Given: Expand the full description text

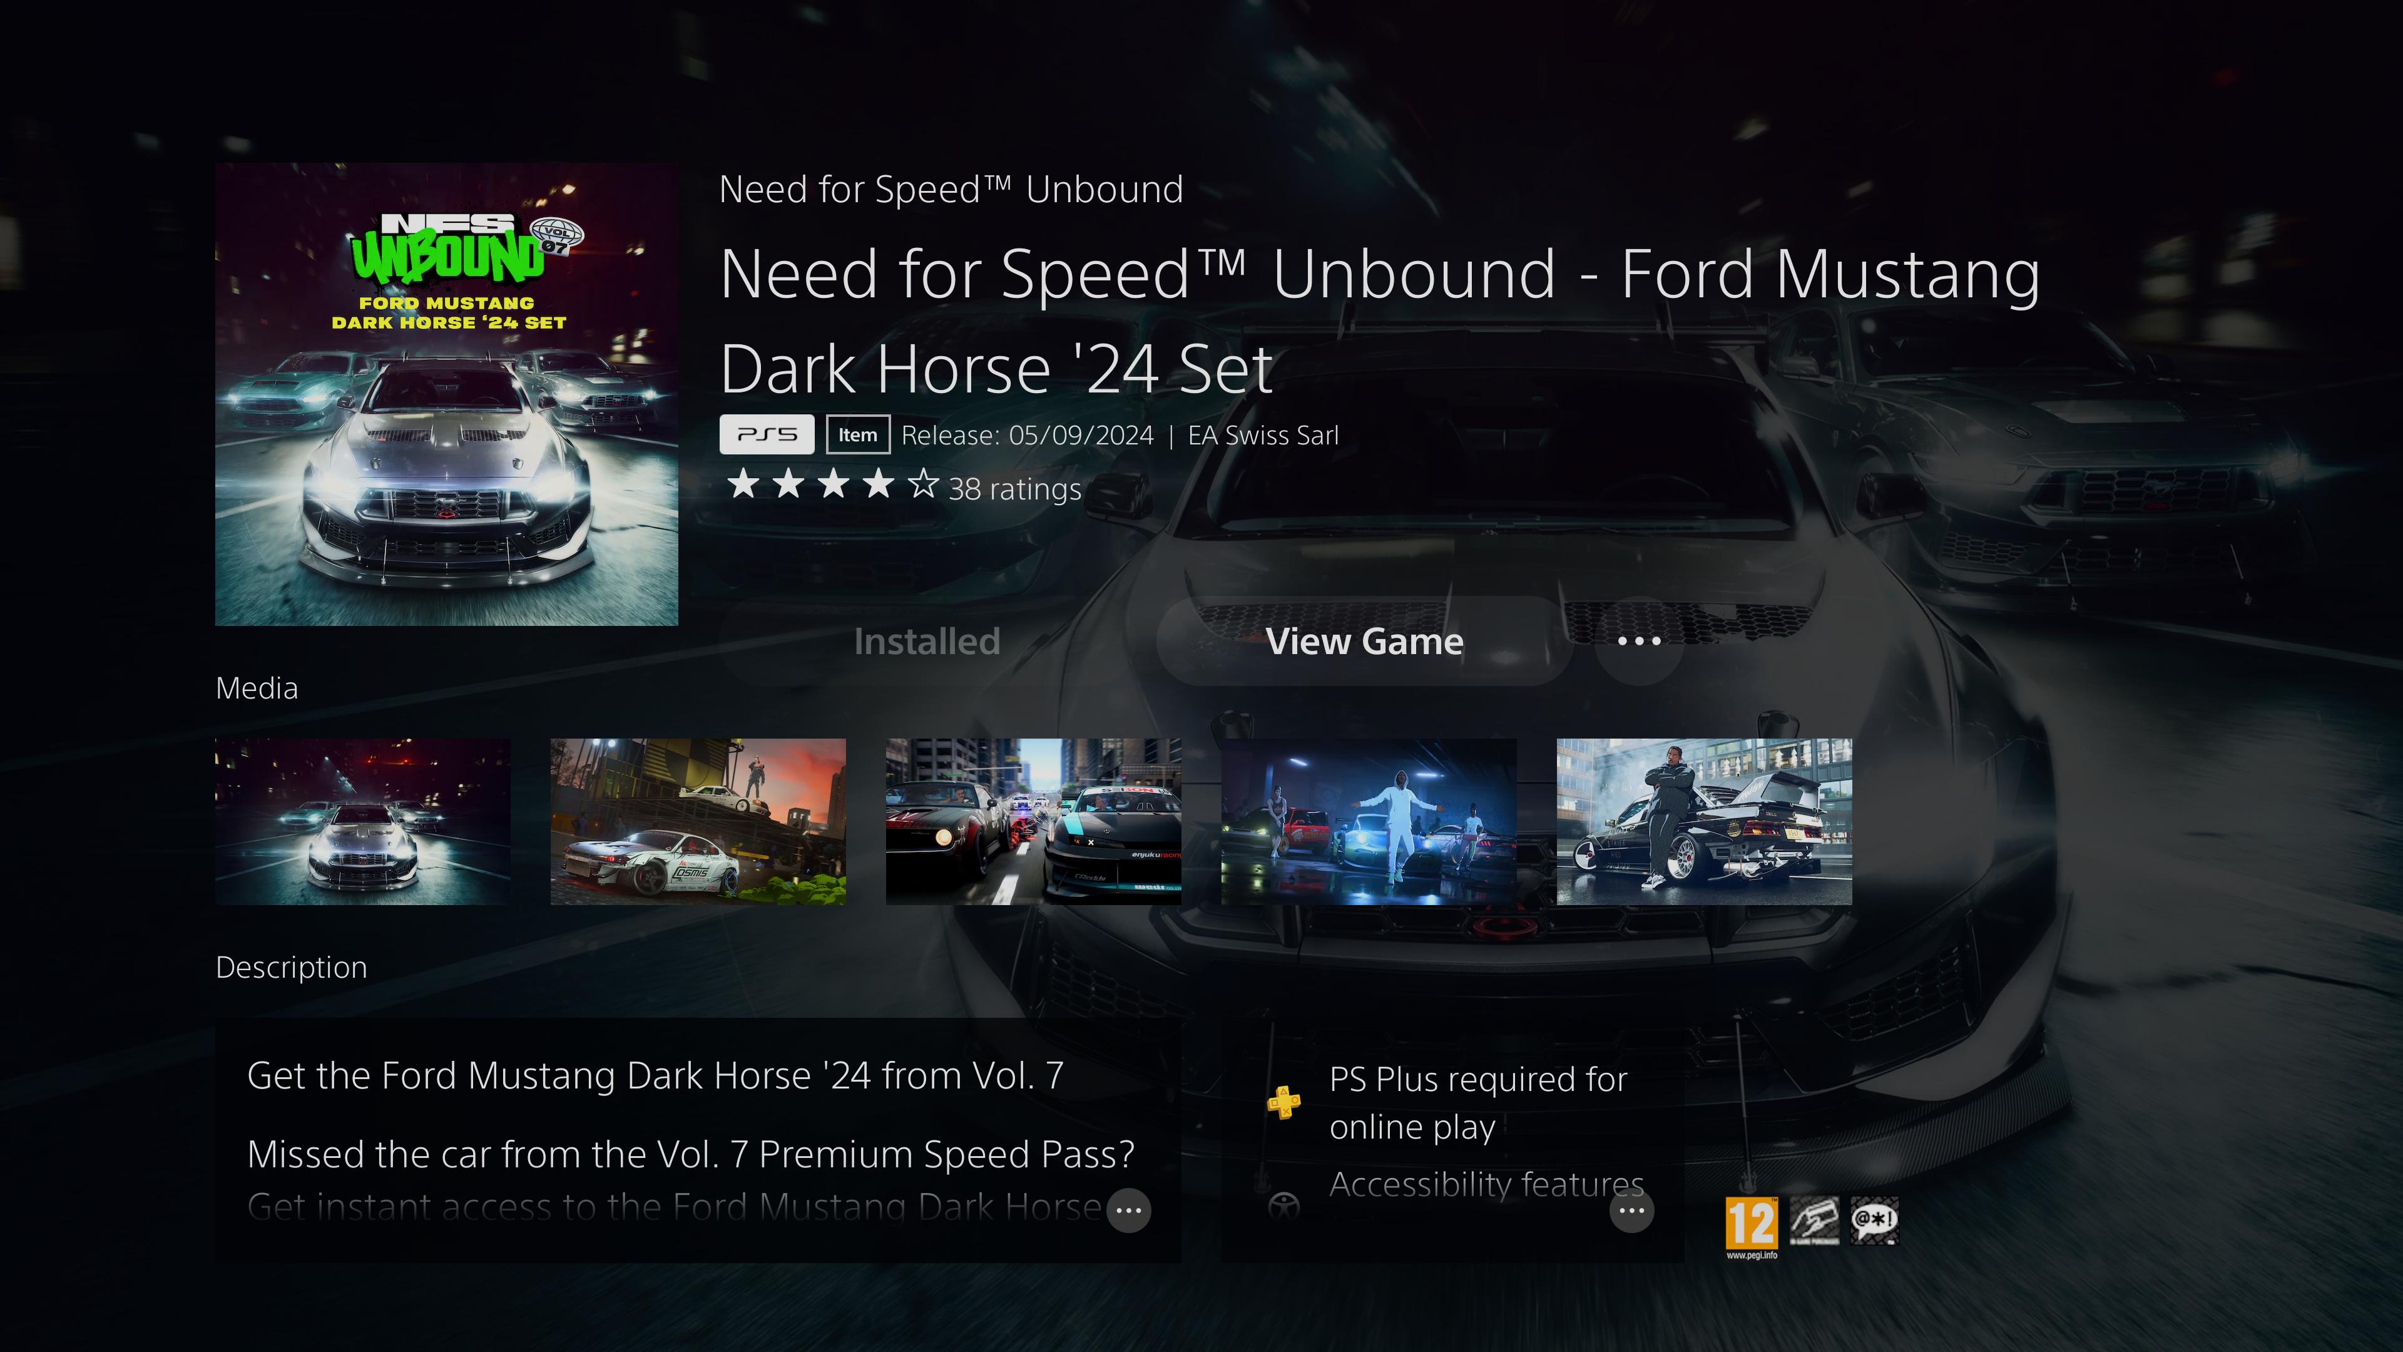Looking at the screenshot, I should [x=1129, y=1210].
